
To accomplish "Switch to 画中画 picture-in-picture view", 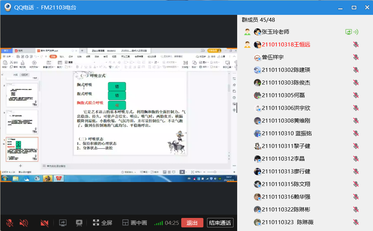I will point(134,223).
